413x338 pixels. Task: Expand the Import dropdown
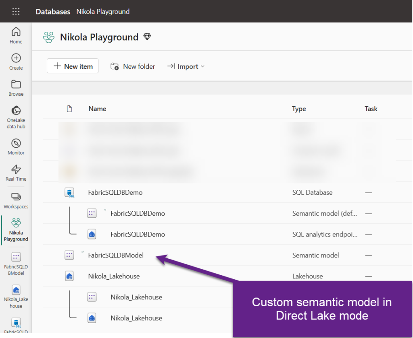[x=186, y=66]
